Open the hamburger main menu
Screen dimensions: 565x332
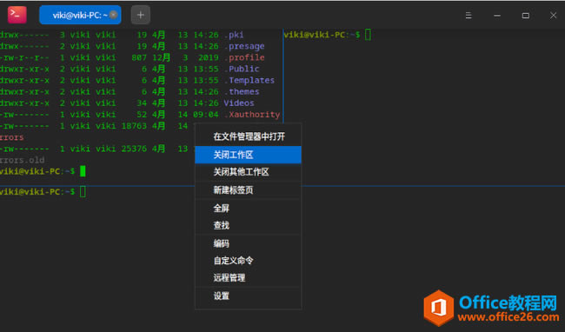point(469,16)
